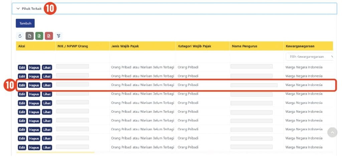Click the round scroll-to-top arrow button

332,132
